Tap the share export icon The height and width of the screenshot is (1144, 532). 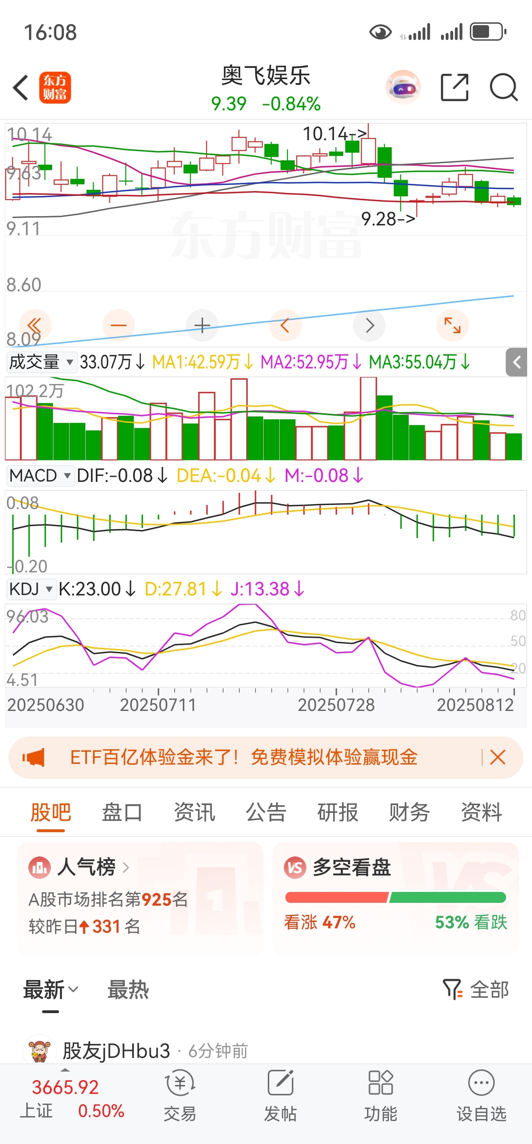point(455,88)
